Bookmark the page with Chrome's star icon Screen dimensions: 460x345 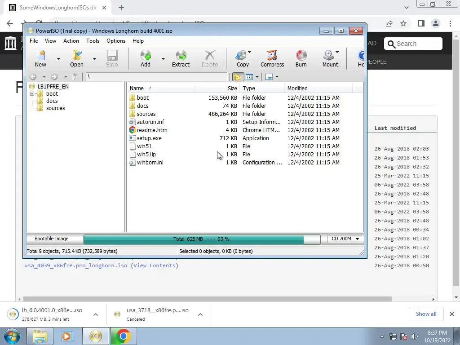point(403,23)
